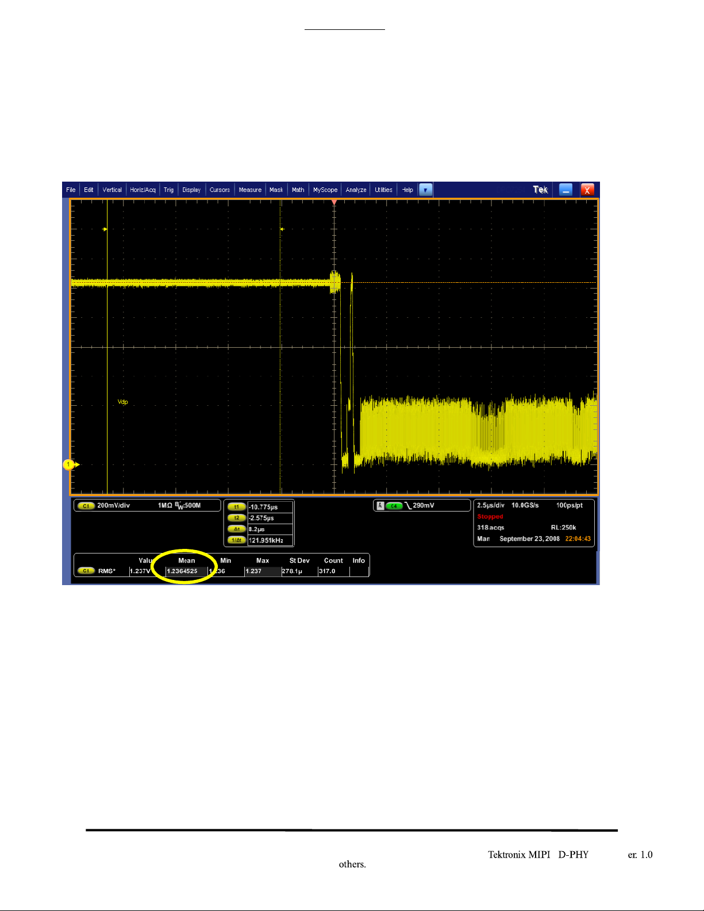The image size is (704, 911).
Task: Select the dotted cursor 2 arrow marker
Action: click(x=282, y=229)
